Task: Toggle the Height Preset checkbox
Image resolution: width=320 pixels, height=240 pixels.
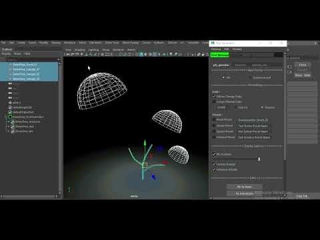Action: tap(214, 120)
